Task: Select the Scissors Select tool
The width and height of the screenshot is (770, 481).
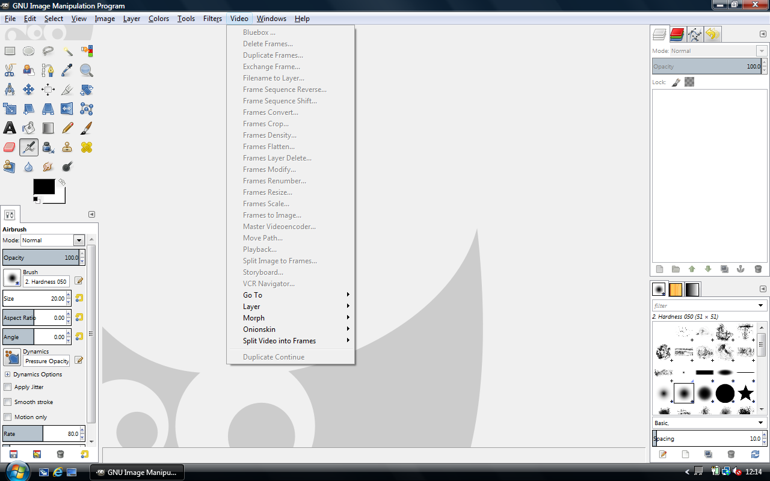Action: coord(10,70)
